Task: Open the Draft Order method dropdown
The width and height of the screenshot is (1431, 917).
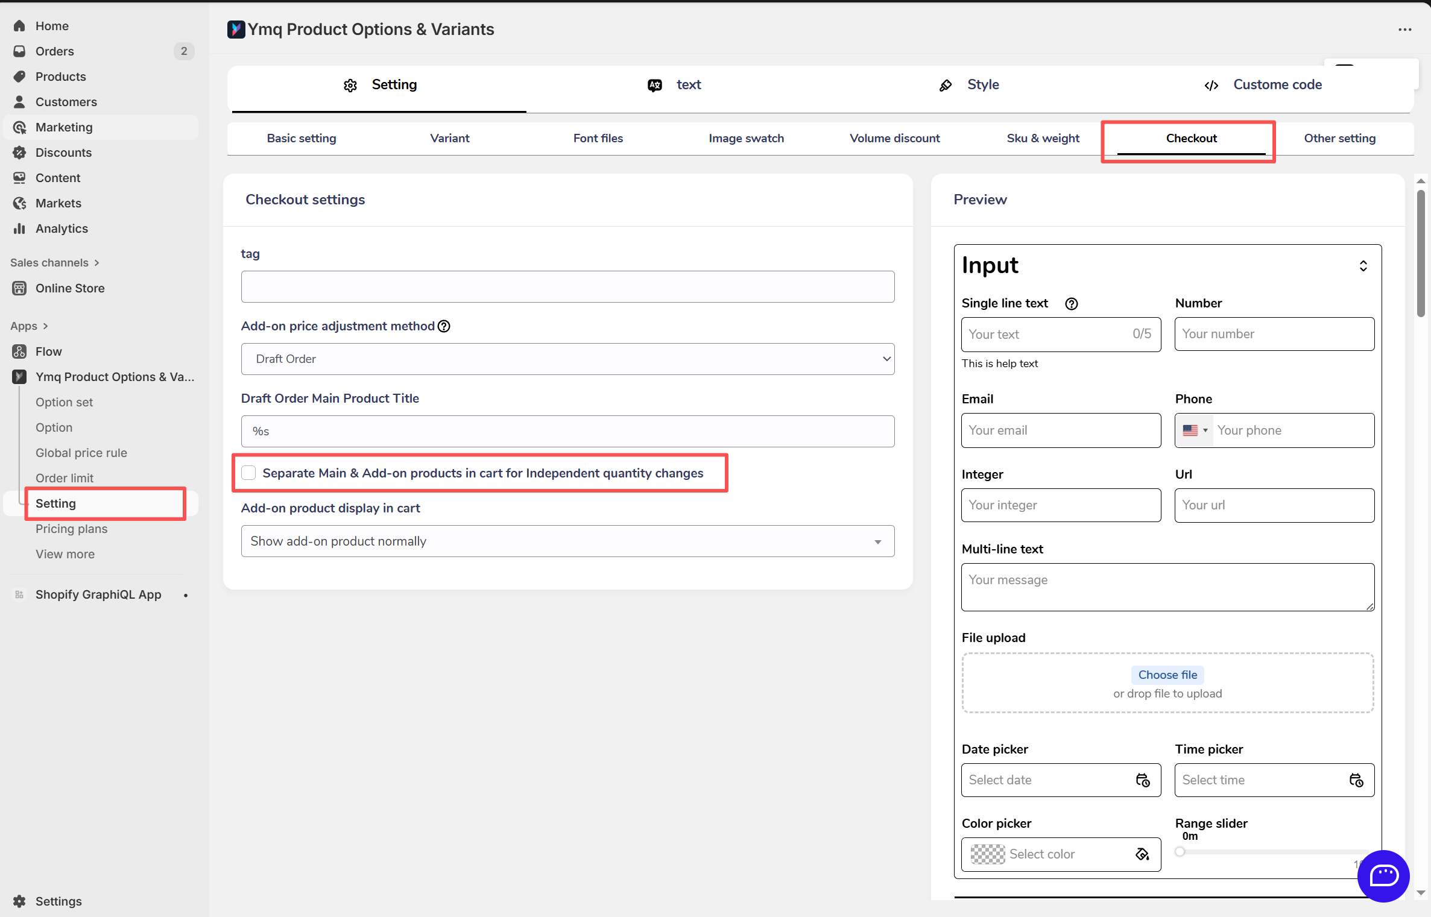Action: 567,359
